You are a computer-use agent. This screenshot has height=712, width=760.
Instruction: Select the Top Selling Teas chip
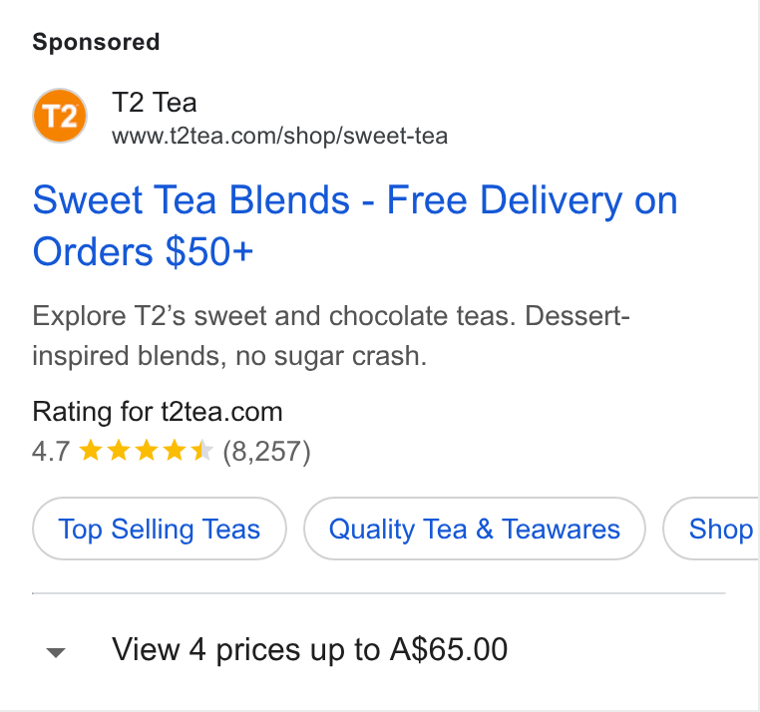[160, 529]
